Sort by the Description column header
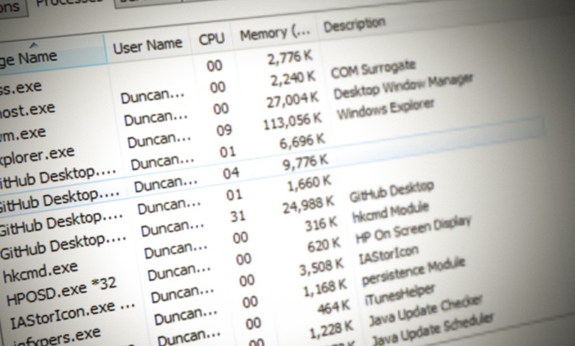 tap(355, 25)
